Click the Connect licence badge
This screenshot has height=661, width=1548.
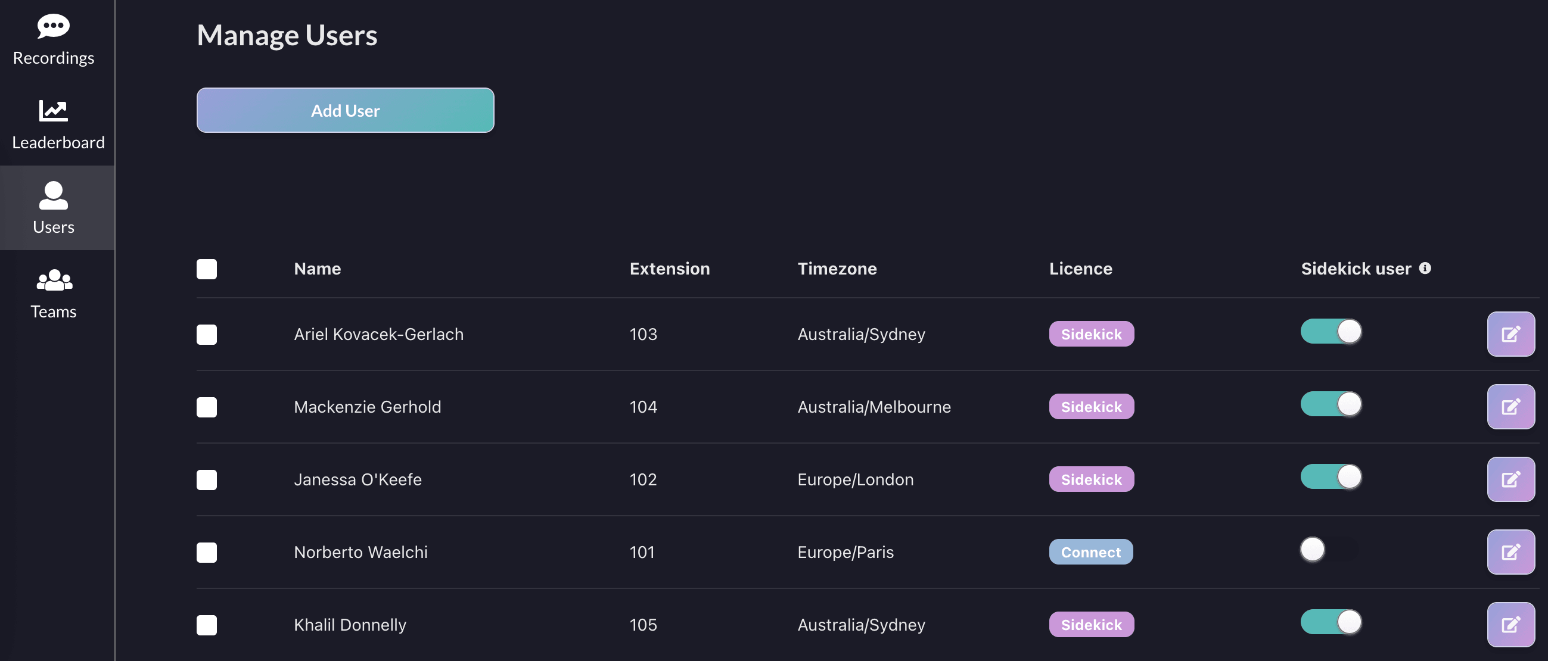(1090, 552)
